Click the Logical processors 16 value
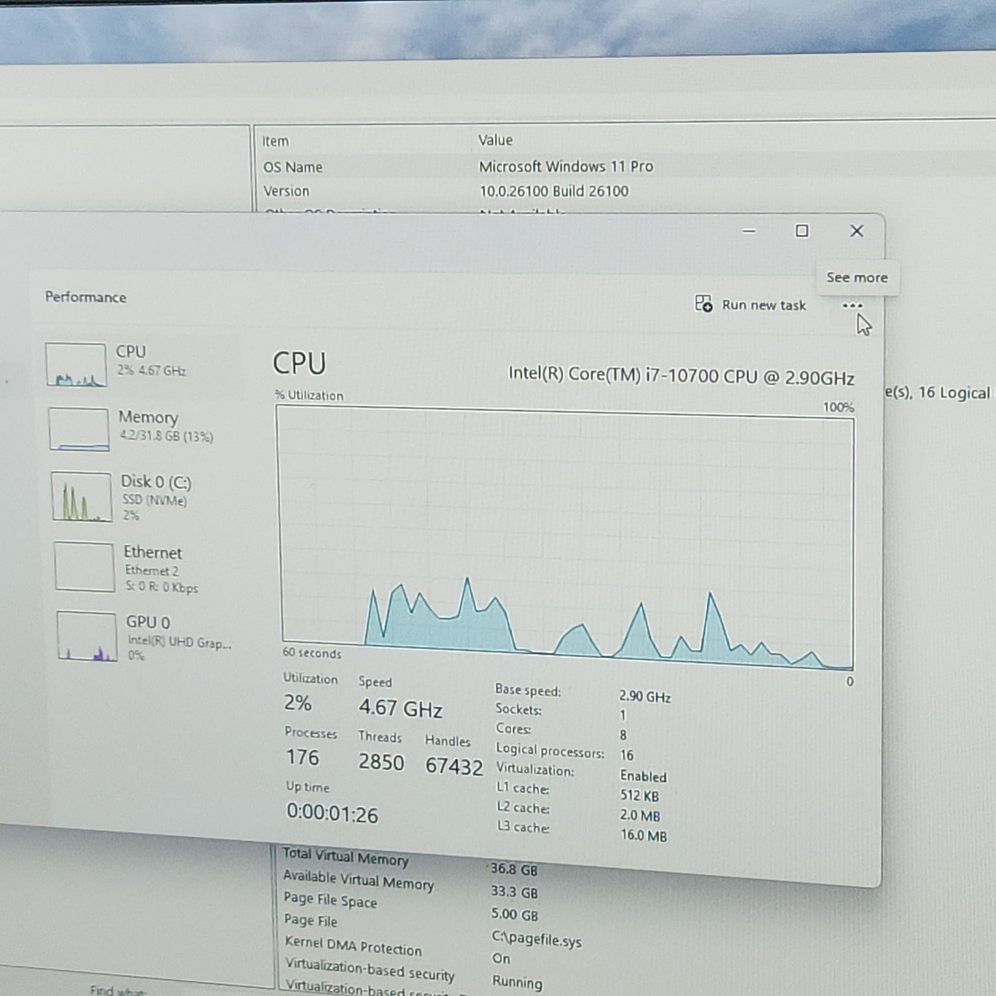Screen dimensions: 996x996 [626, 755]
